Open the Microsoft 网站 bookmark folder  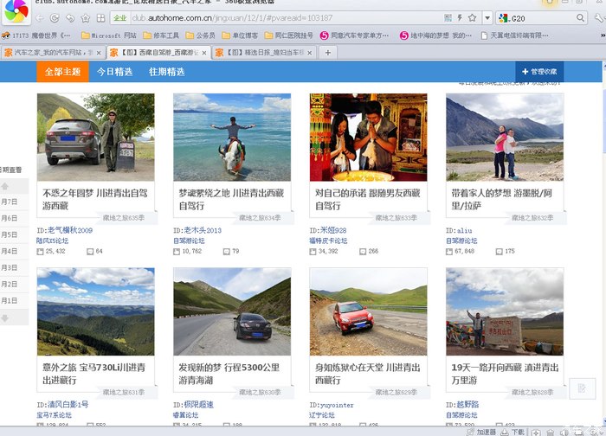tap(106, 35)
